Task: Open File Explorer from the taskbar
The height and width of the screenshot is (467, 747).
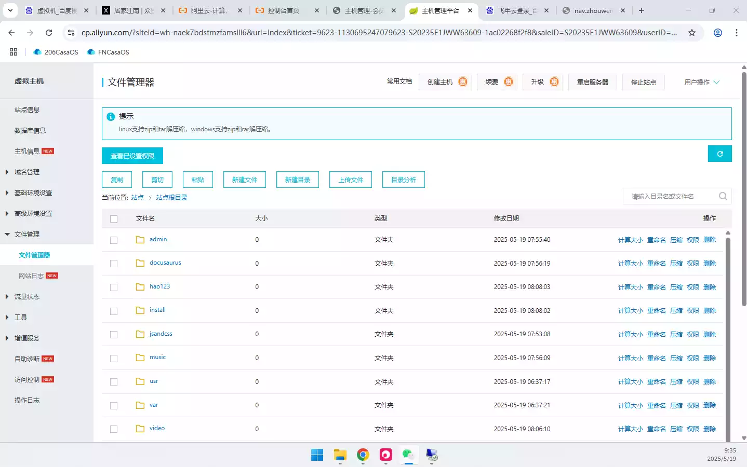Action: point(340,455)
